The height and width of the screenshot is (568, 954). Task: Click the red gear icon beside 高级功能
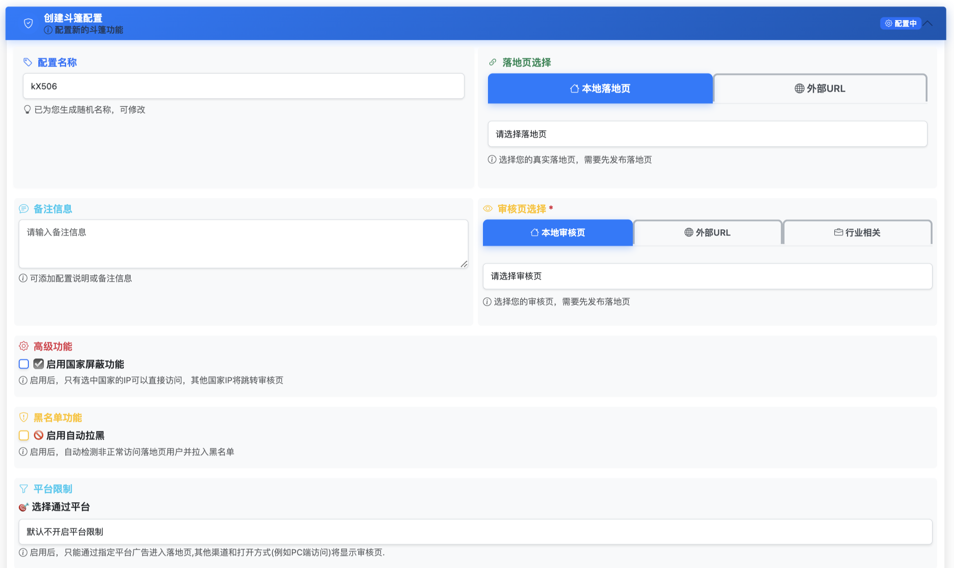point(24,346)
